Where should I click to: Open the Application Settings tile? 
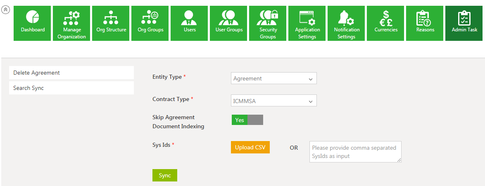307,23
